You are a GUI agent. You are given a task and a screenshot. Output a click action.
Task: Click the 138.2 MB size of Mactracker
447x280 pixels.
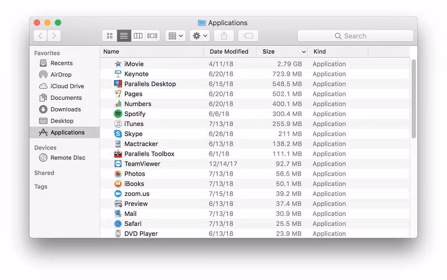(287, 144)
